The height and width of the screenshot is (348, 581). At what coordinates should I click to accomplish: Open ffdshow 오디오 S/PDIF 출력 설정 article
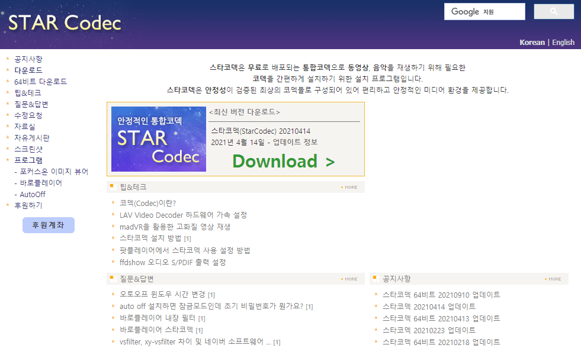tap(173, 263)
